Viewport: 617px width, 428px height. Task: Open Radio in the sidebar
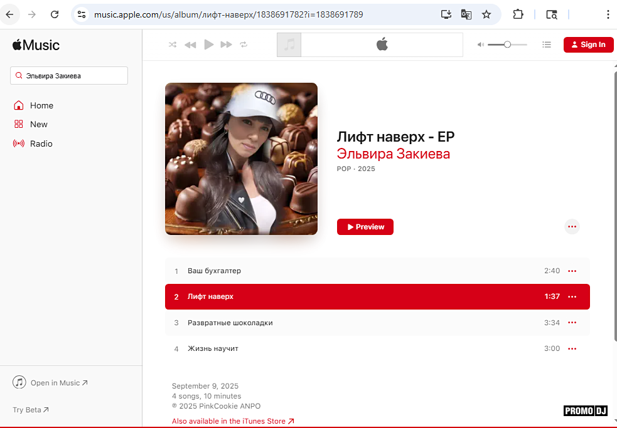click(x=41, y=144)
